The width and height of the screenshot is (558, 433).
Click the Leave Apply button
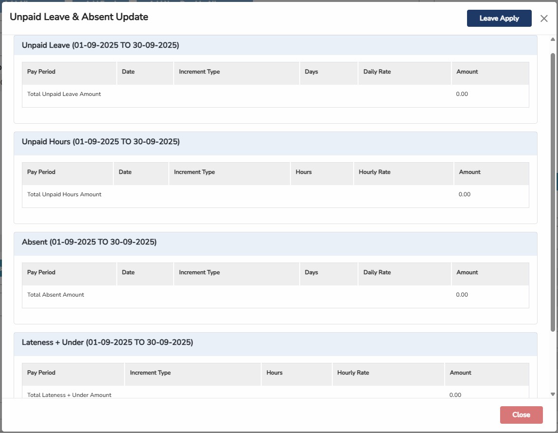click(x=499, y=19)
